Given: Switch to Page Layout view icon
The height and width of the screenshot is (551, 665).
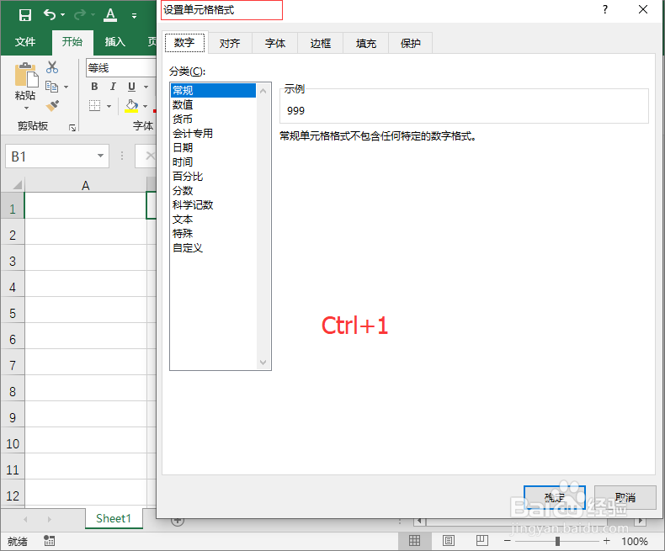Looking at the screenshot, I should 449,541.
